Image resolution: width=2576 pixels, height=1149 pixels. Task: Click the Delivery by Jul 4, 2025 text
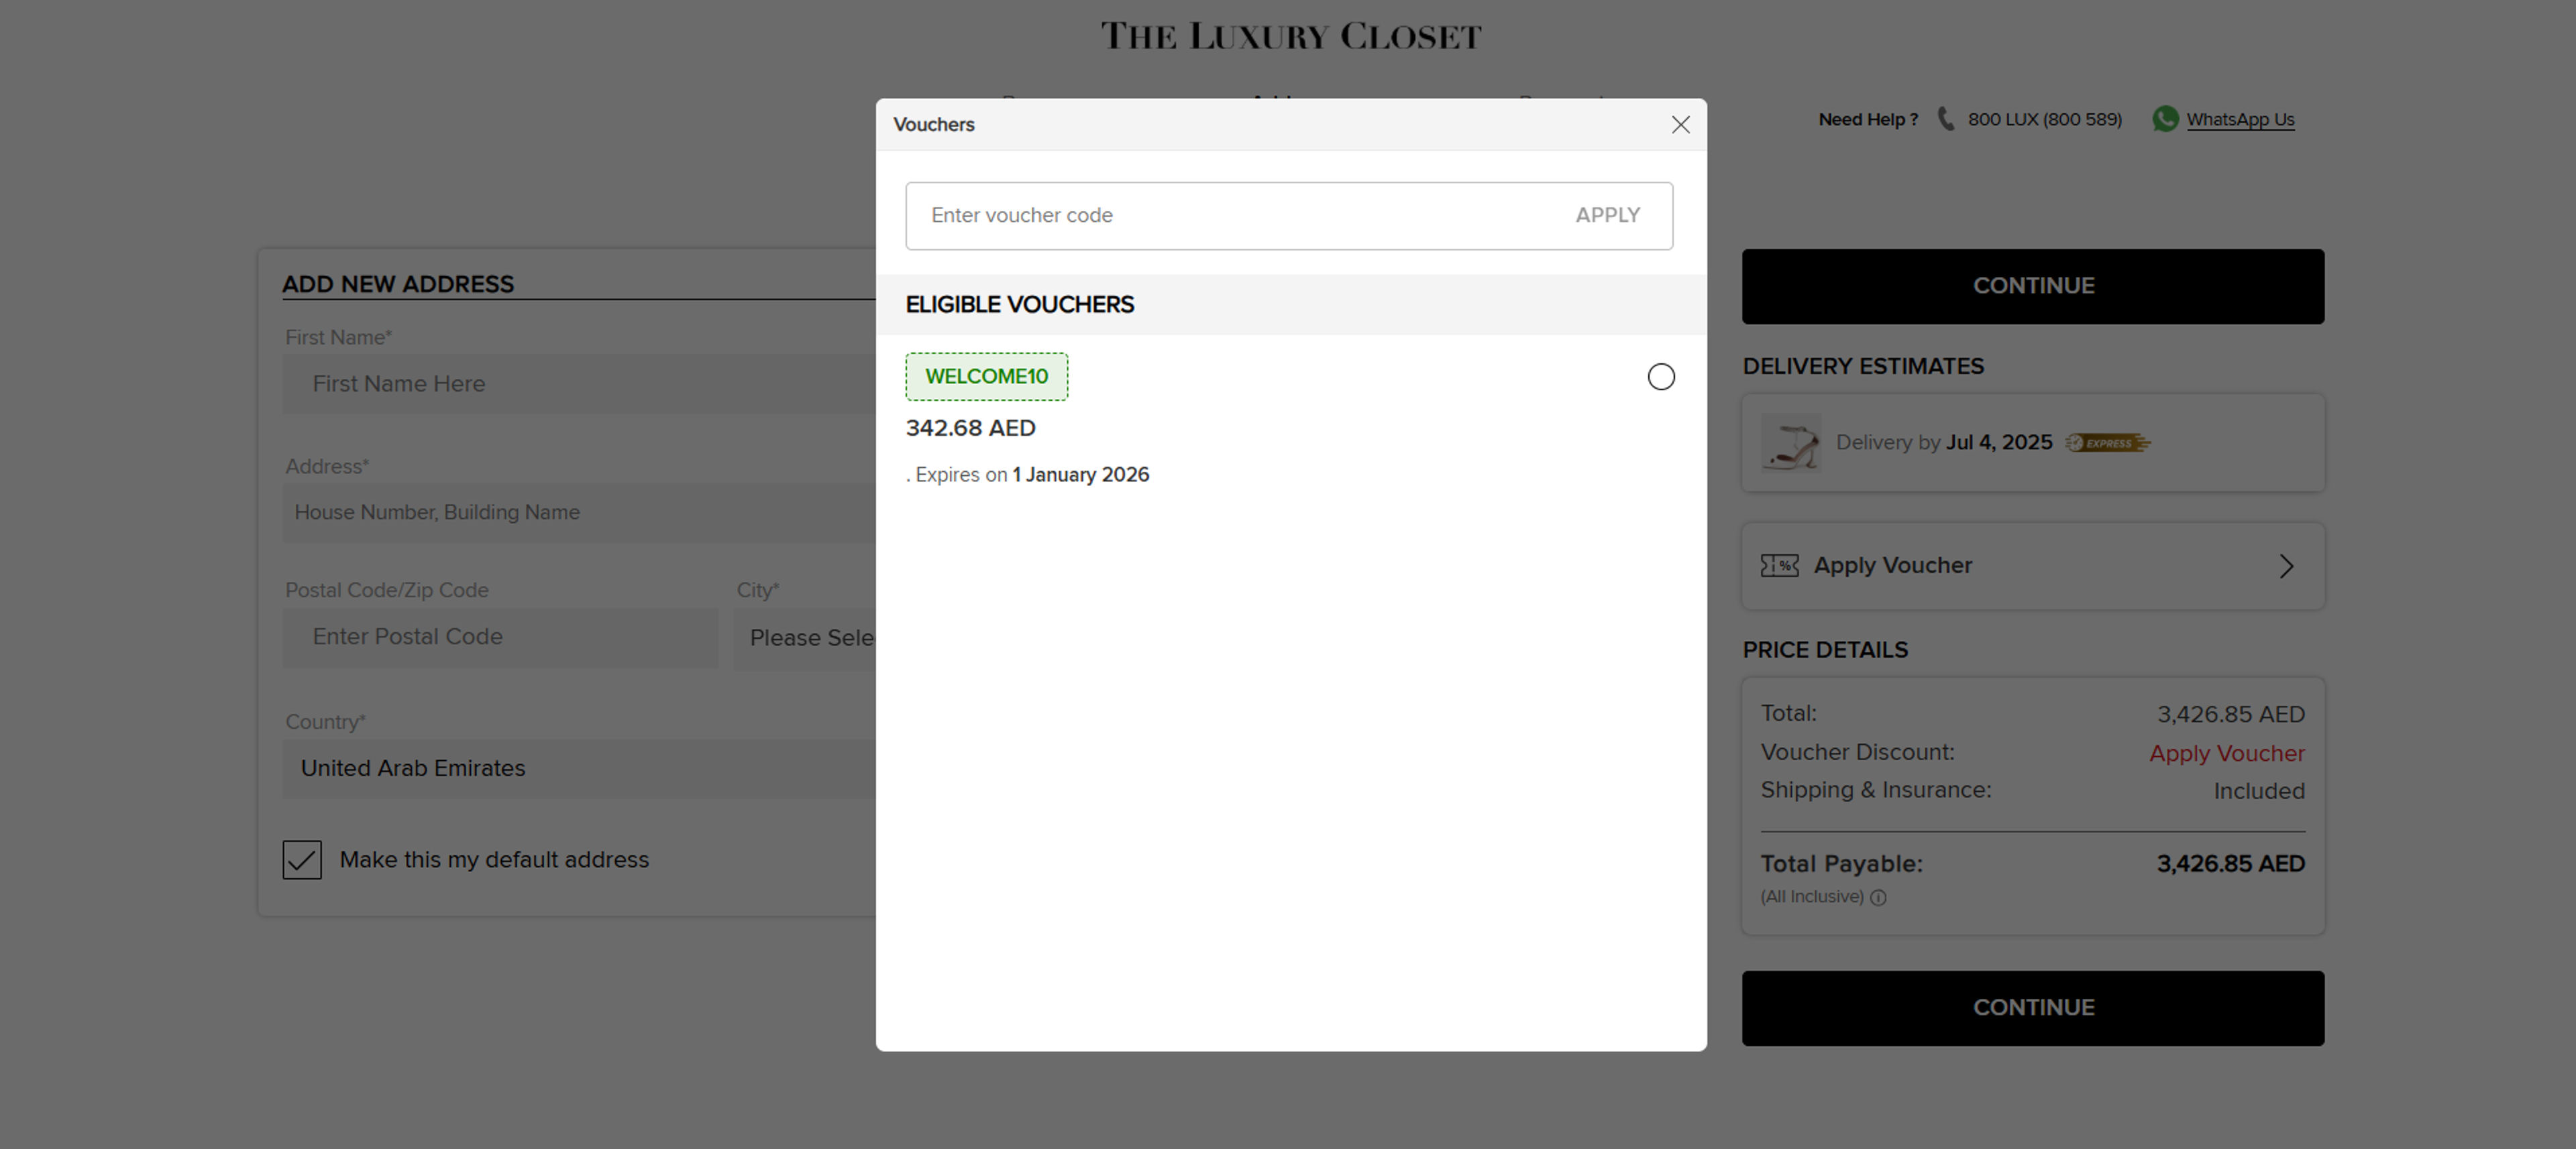(x=1943, y=442)
